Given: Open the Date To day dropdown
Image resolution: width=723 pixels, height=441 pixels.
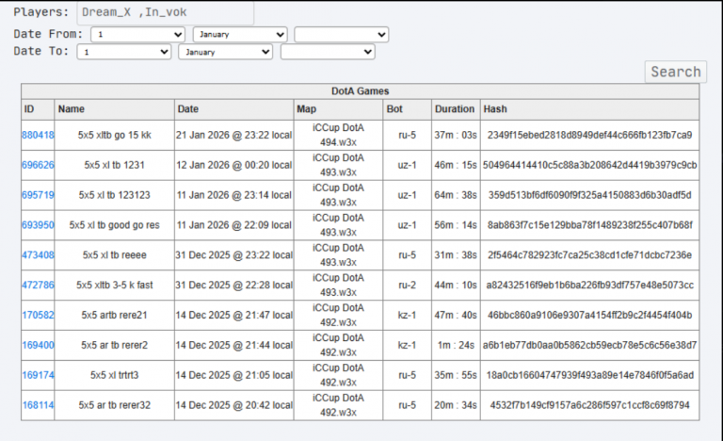Looking at the screenshot, I should click(124, 52).
